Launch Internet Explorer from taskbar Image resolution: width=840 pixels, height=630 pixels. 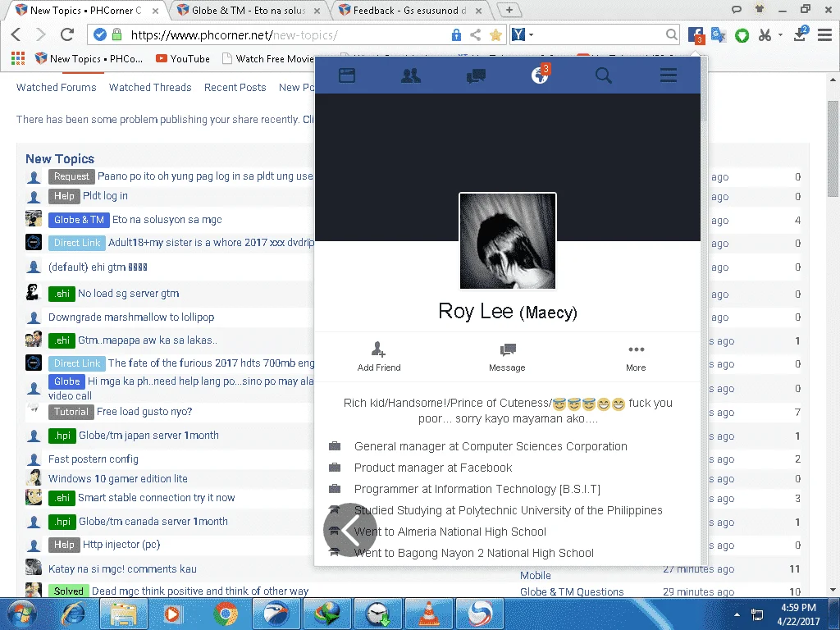[x=73, y=614]
